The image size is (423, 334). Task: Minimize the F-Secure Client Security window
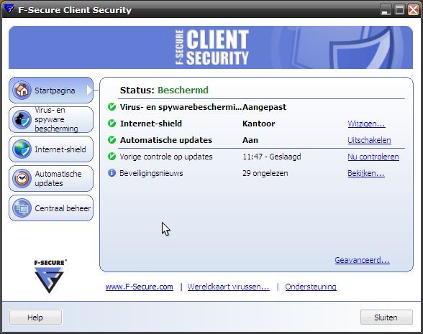(x=386, y=10)
